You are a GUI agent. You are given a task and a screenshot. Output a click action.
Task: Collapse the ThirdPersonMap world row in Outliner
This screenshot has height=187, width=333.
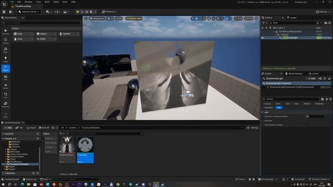[274, 31]
